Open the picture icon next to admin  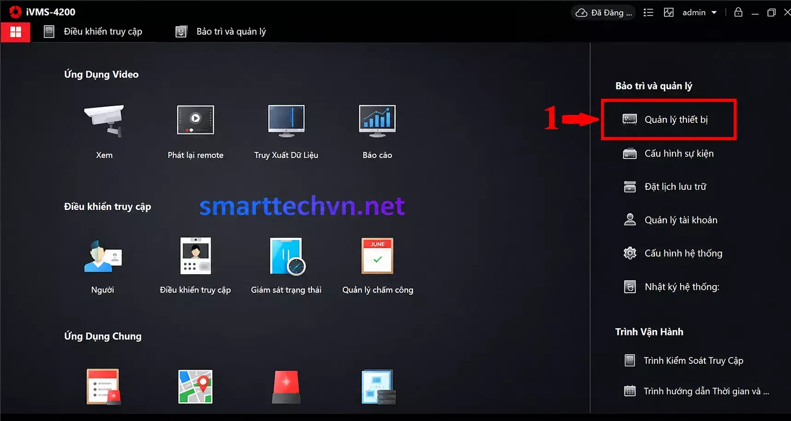point(669,12)
